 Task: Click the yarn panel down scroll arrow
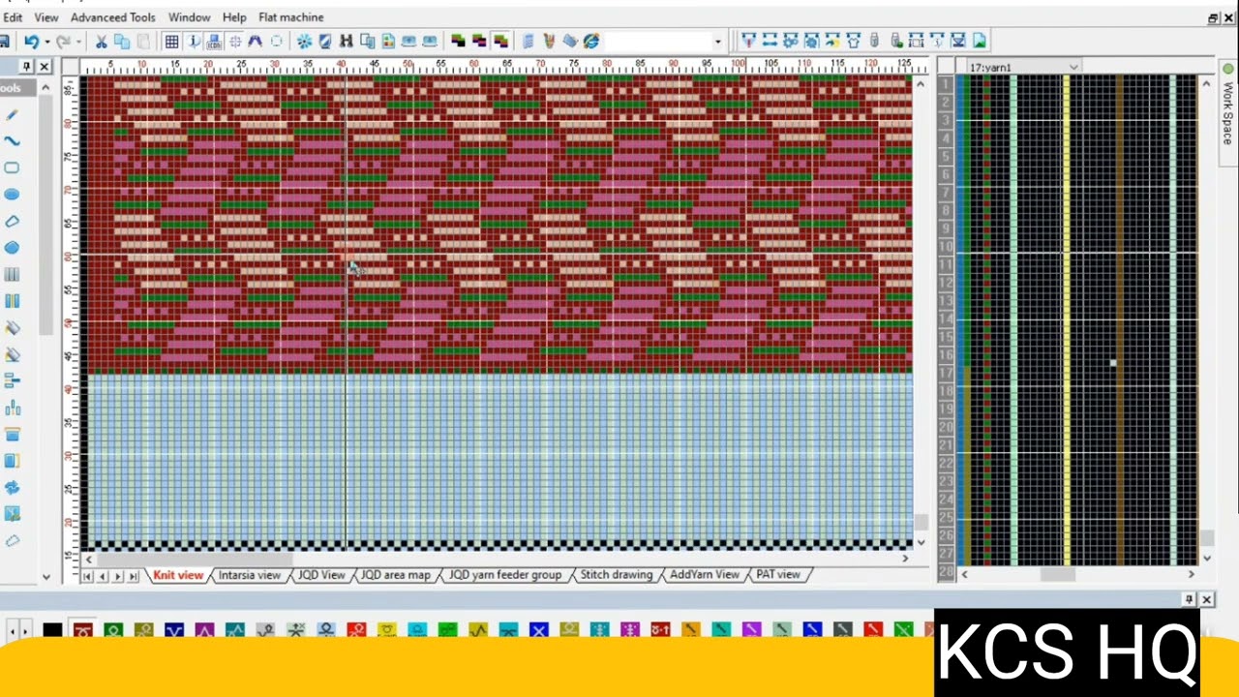pos(1206,558)
